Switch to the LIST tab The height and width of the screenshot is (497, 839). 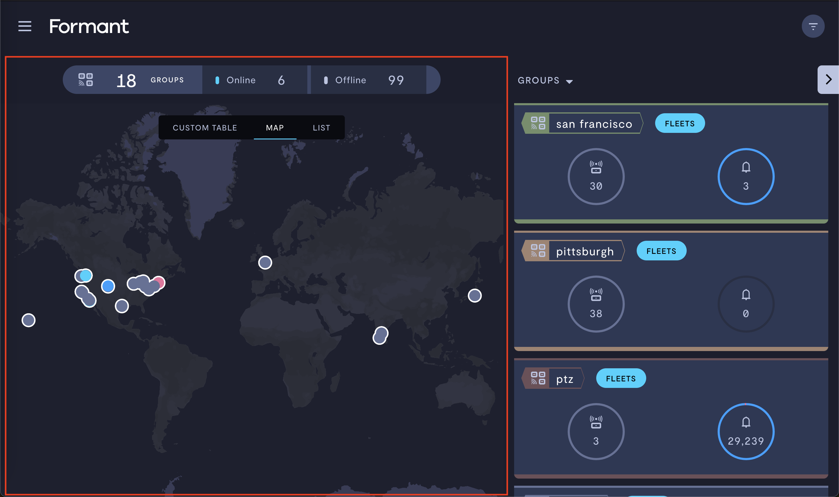click(322, 127)
